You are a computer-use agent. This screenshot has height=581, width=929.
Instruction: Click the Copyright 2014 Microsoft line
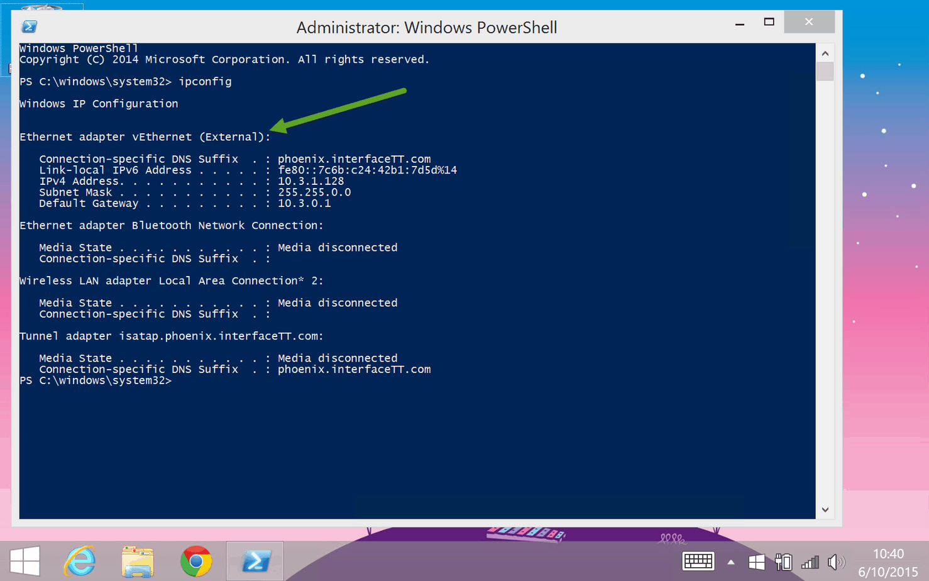point(224,60)
